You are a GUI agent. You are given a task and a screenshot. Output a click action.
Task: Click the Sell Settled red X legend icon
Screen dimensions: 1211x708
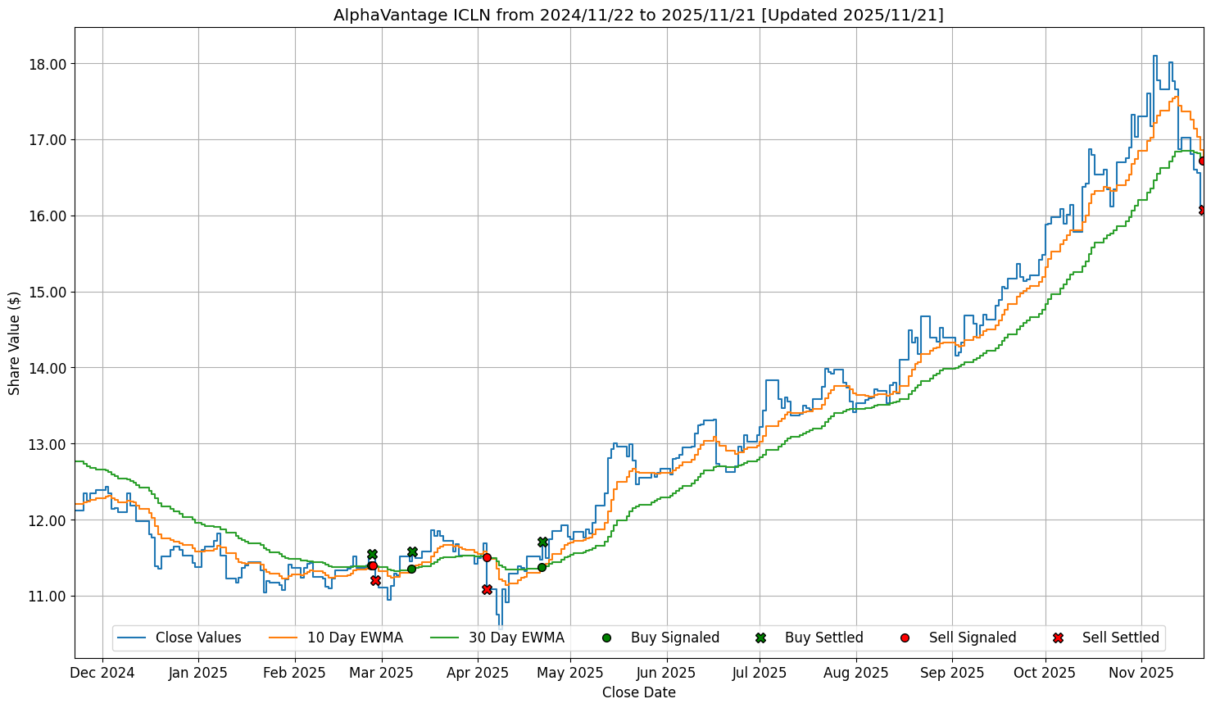click(x=1058, y=638)
